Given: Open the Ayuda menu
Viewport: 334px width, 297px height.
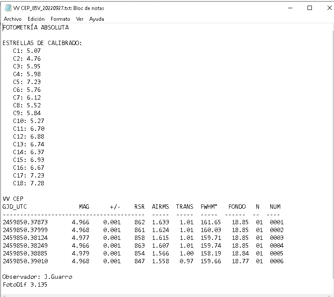Looking at the screenshot, I should (97, 19).
